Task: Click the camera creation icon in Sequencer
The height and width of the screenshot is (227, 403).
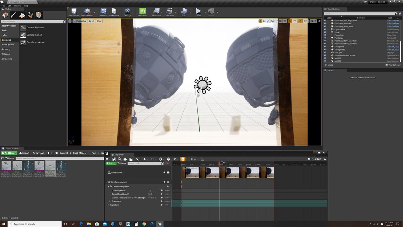Action: [x=125, y=159]
